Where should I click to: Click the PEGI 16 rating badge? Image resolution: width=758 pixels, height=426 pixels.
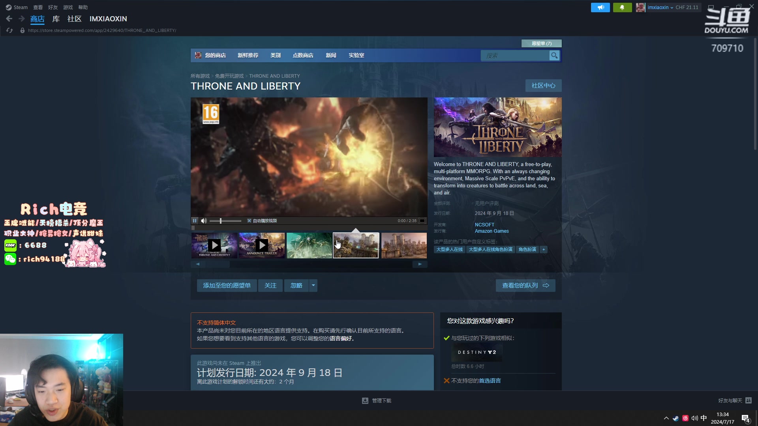(x=211, y=114)
